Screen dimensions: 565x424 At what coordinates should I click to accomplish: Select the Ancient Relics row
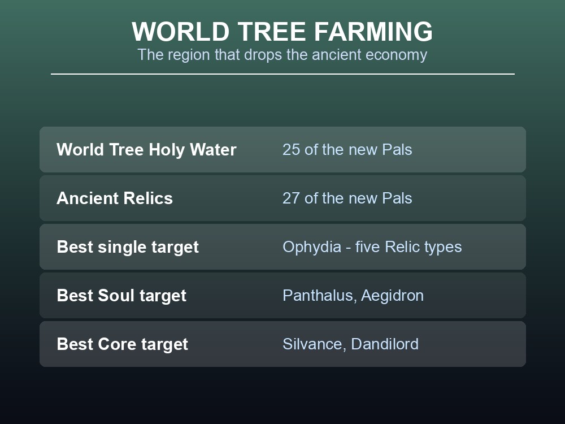click(282, 198)
